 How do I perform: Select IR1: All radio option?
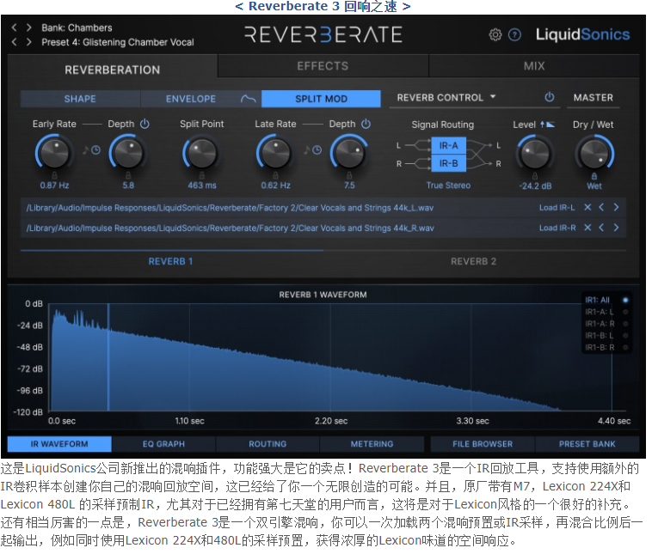click(x=625, y=300)
